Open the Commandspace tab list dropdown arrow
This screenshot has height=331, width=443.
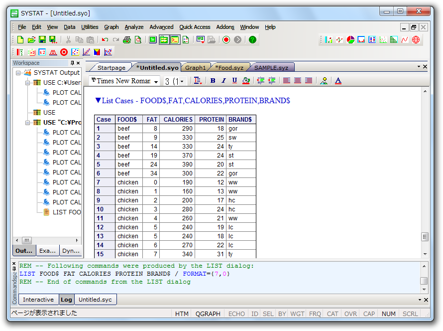(x=420, y=300)
